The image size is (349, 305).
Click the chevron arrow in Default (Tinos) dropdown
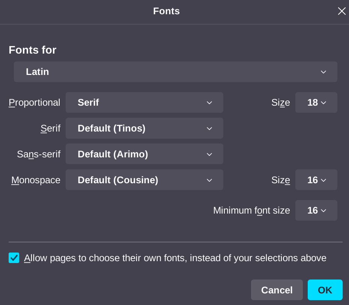coord(209,129)
